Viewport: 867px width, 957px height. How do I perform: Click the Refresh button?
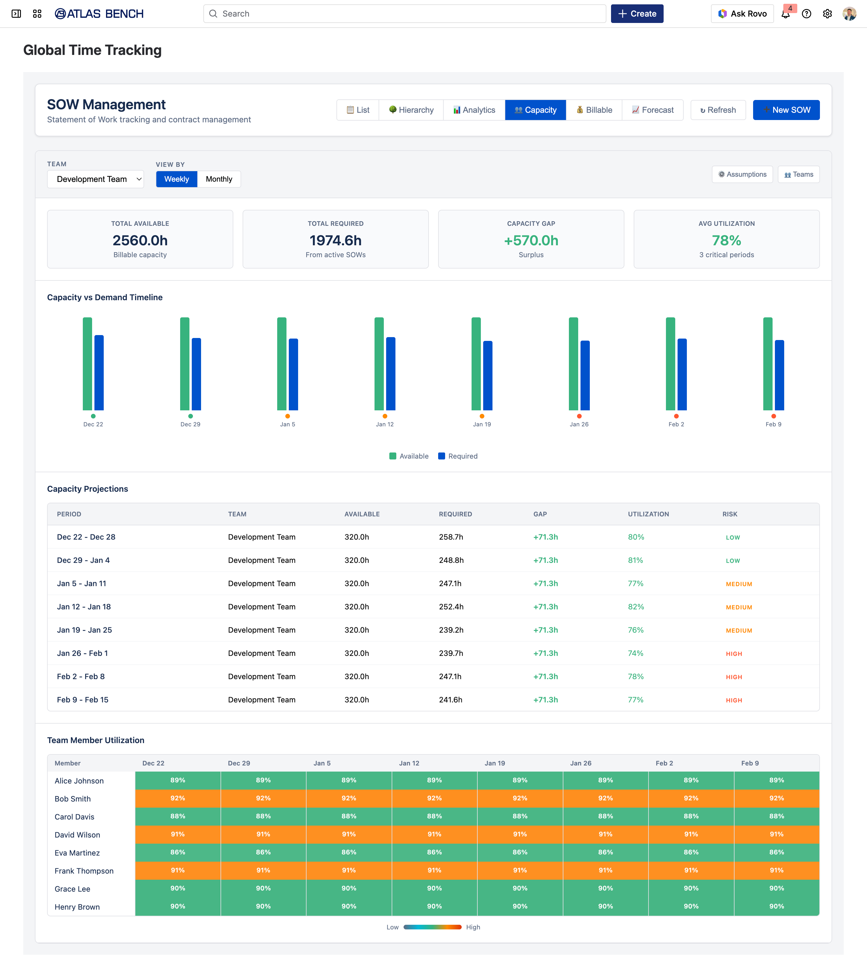pos(718,110)
